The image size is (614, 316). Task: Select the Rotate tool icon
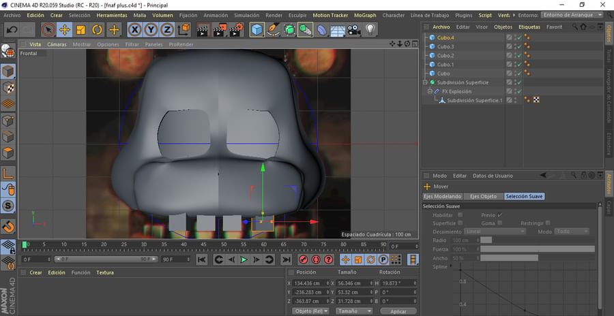98,29
